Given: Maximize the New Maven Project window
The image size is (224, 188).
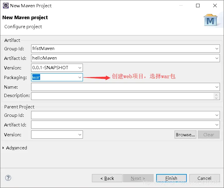Looking at the screenshot, I should pos(198,6).
